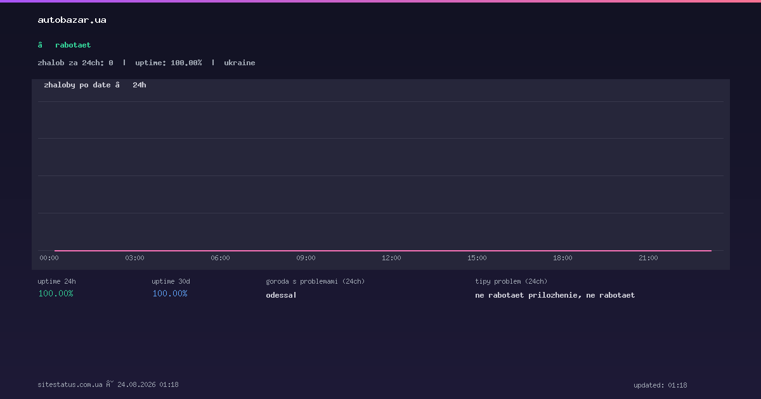Click the ukraine country label
761x399 pixels.
click(240, 63)
